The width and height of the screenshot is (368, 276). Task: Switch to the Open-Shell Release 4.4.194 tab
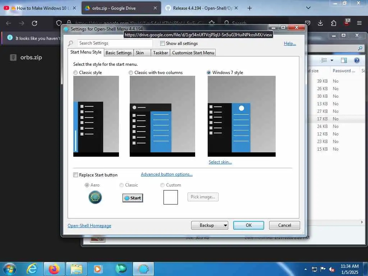pyautogui.click(x=202, y=8)
